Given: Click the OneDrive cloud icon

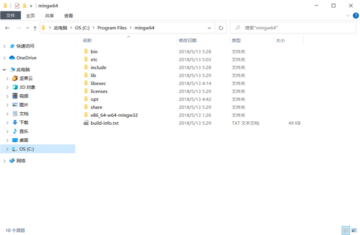Looking at the screenshot, I should (x=12, y=57).
